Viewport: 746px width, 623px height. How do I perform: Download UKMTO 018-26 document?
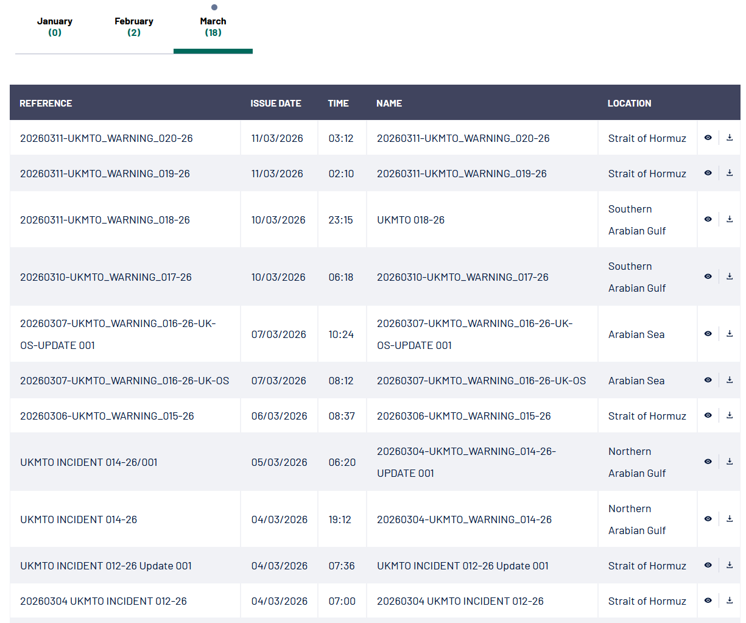tap(730, 219)
